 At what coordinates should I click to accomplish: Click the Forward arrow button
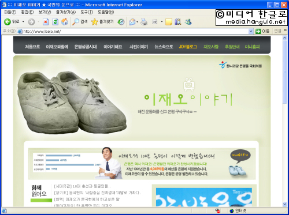coord(31,22)
